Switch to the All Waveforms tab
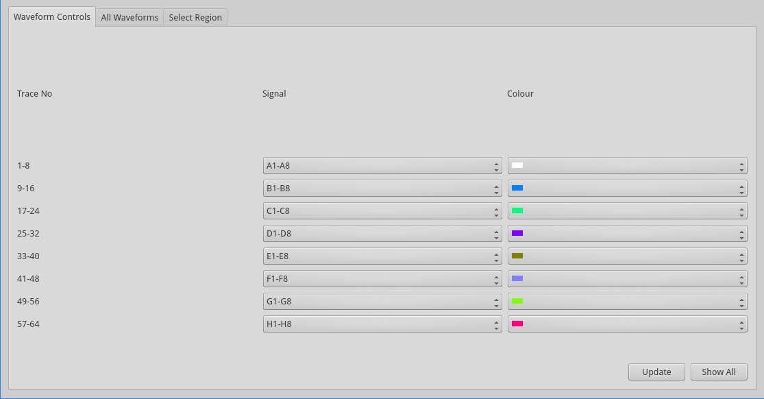Image resolution: width=764 pixels, height=399 pixels. coord(130,18)
